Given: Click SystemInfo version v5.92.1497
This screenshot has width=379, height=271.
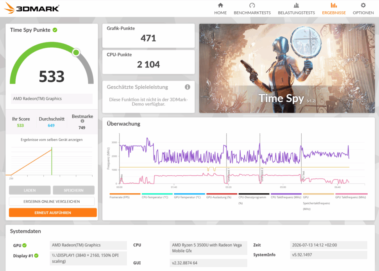Looking at the screenshot, I should coord(329,255).
